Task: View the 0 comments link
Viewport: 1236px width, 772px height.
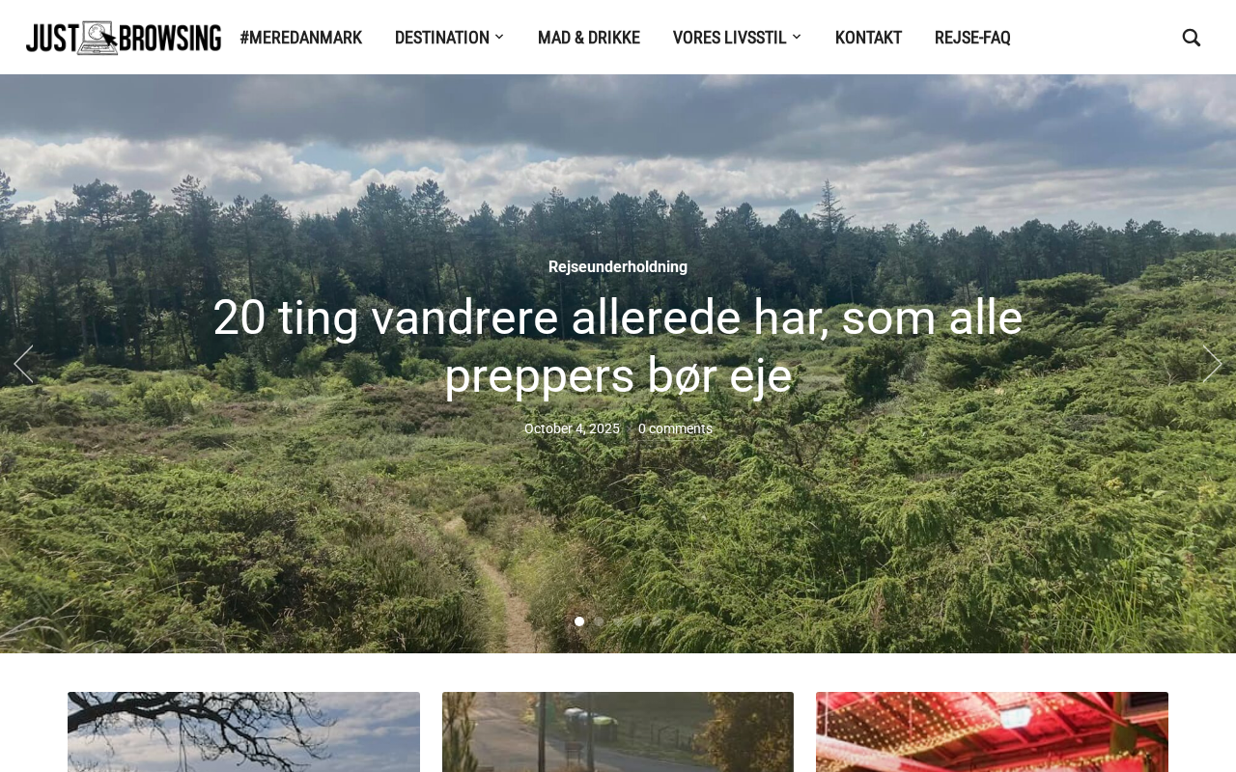Action: click(675, 429)
